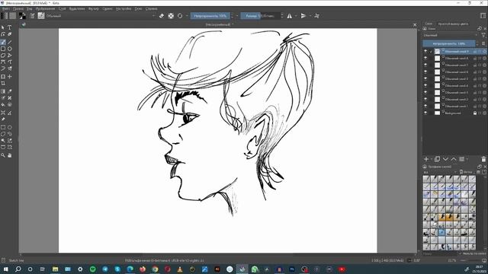Select the Elliptical Selection tool
The width and height of the screenshot is (488, 274).
[x=10, y=127]
